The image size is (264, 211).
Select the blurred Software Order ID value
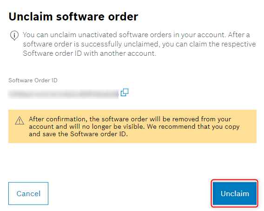pyautogui.click(x=63, y=94)
